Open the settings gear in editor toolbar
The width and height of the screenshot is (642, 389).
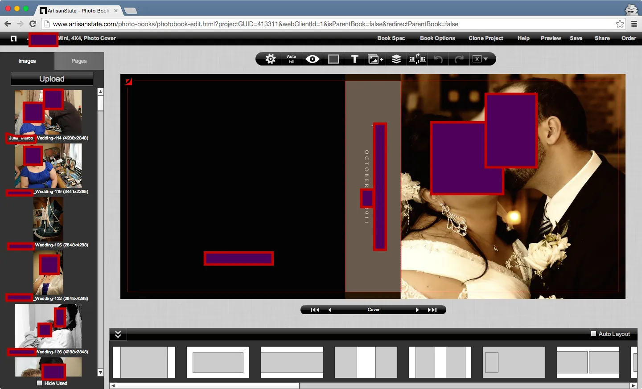tap(270, 59)
